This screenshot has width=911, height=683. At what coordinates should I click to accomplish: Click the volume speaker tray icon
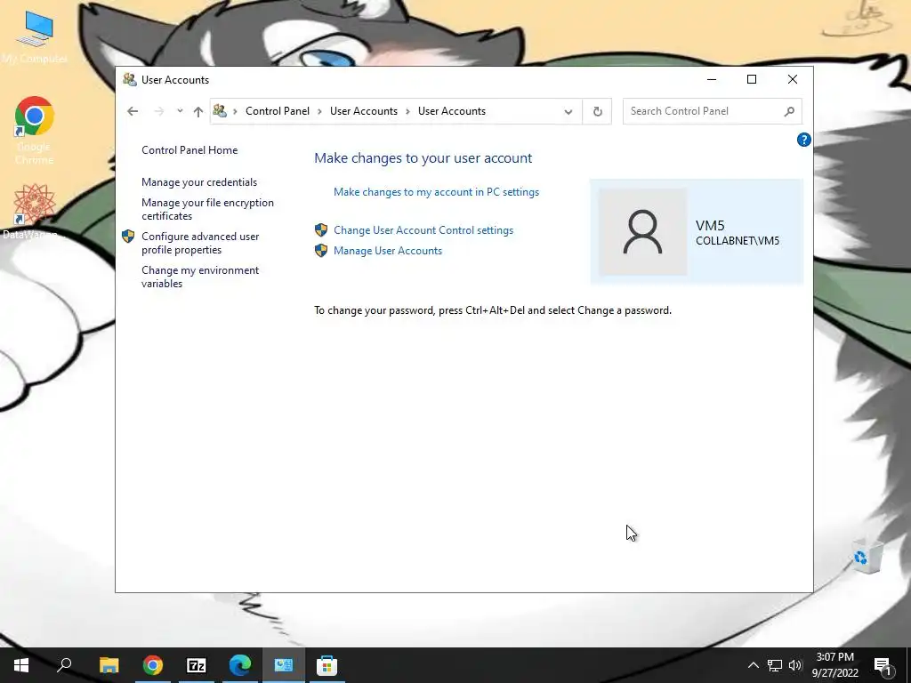click(x=795, y=665)
